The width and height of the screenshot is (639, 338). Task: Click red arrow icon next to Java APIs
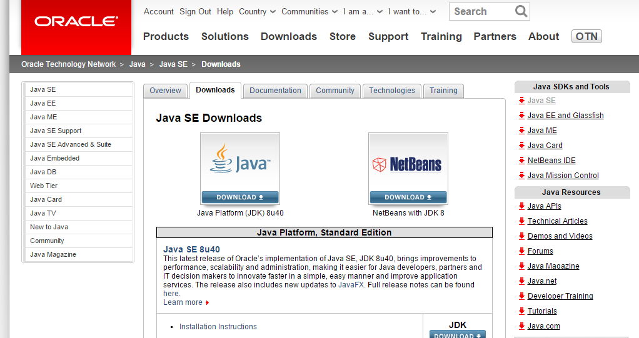point(521,206)
